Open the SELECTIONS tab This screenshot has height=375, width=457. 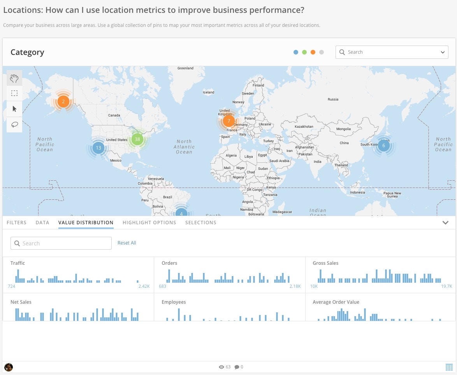[201, 222]
